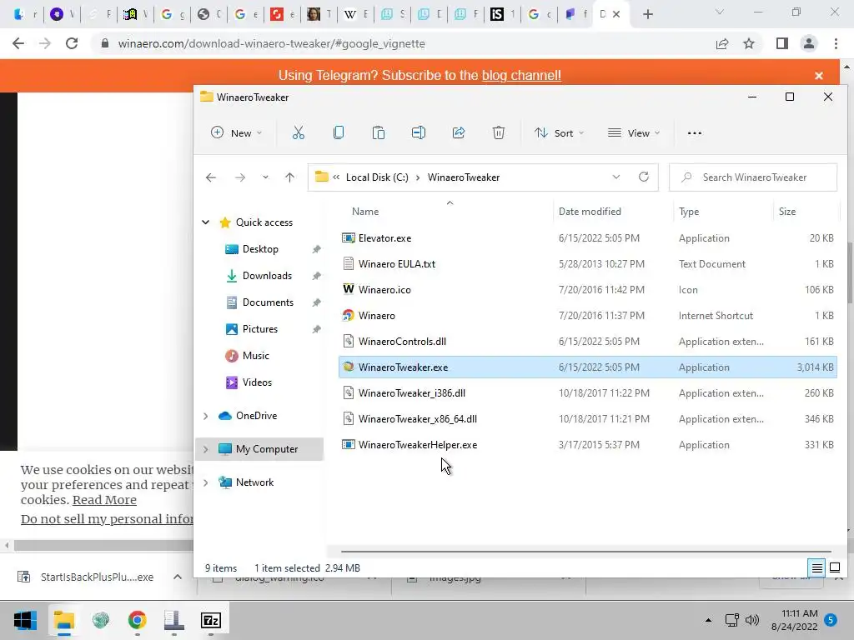Click the Copy icon in Explorer toolbar
Screen dimensions: 854x640
point(339,132)
